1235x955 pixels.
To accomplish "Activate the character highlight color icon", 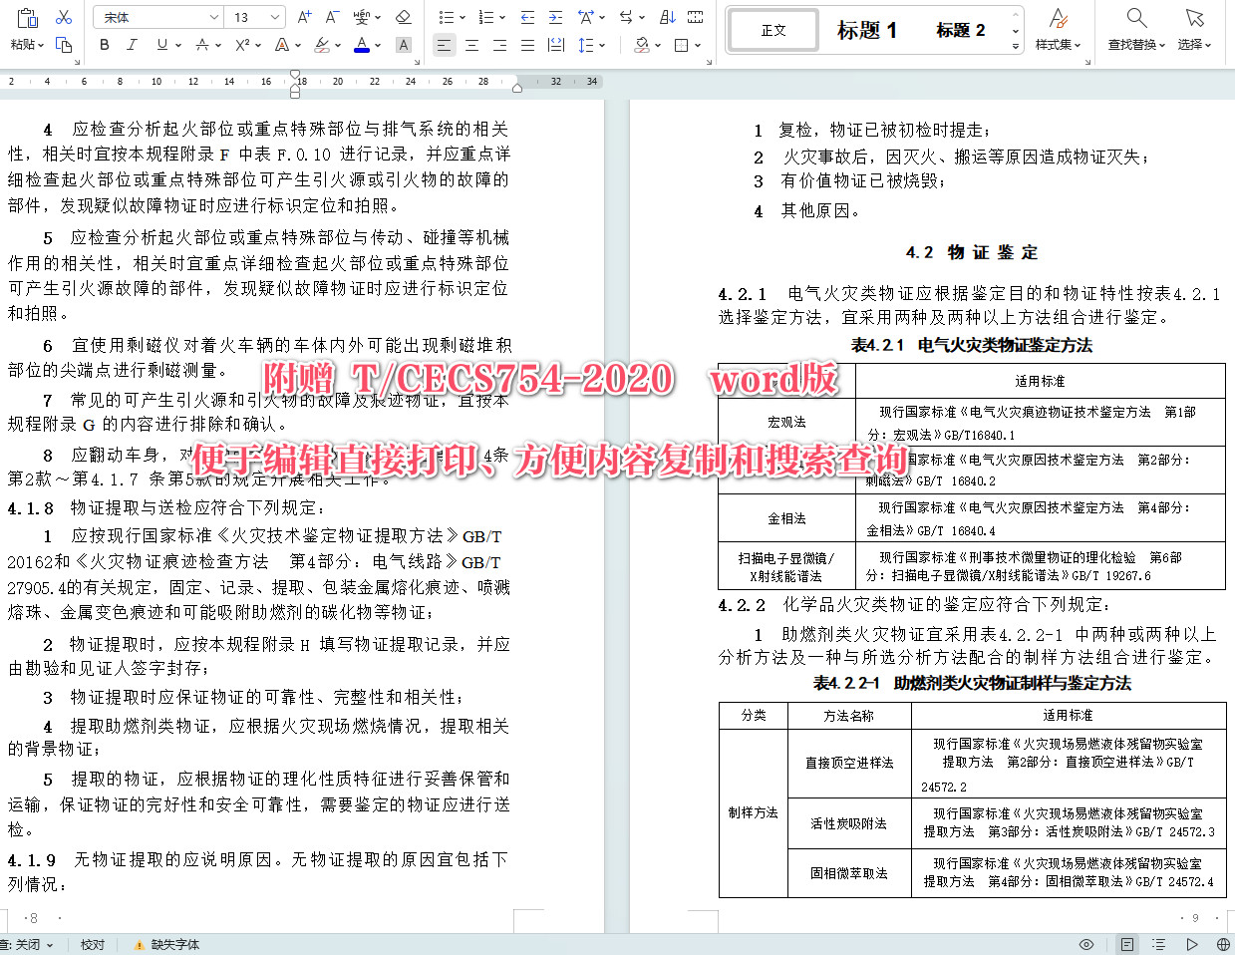I will 320,45.
